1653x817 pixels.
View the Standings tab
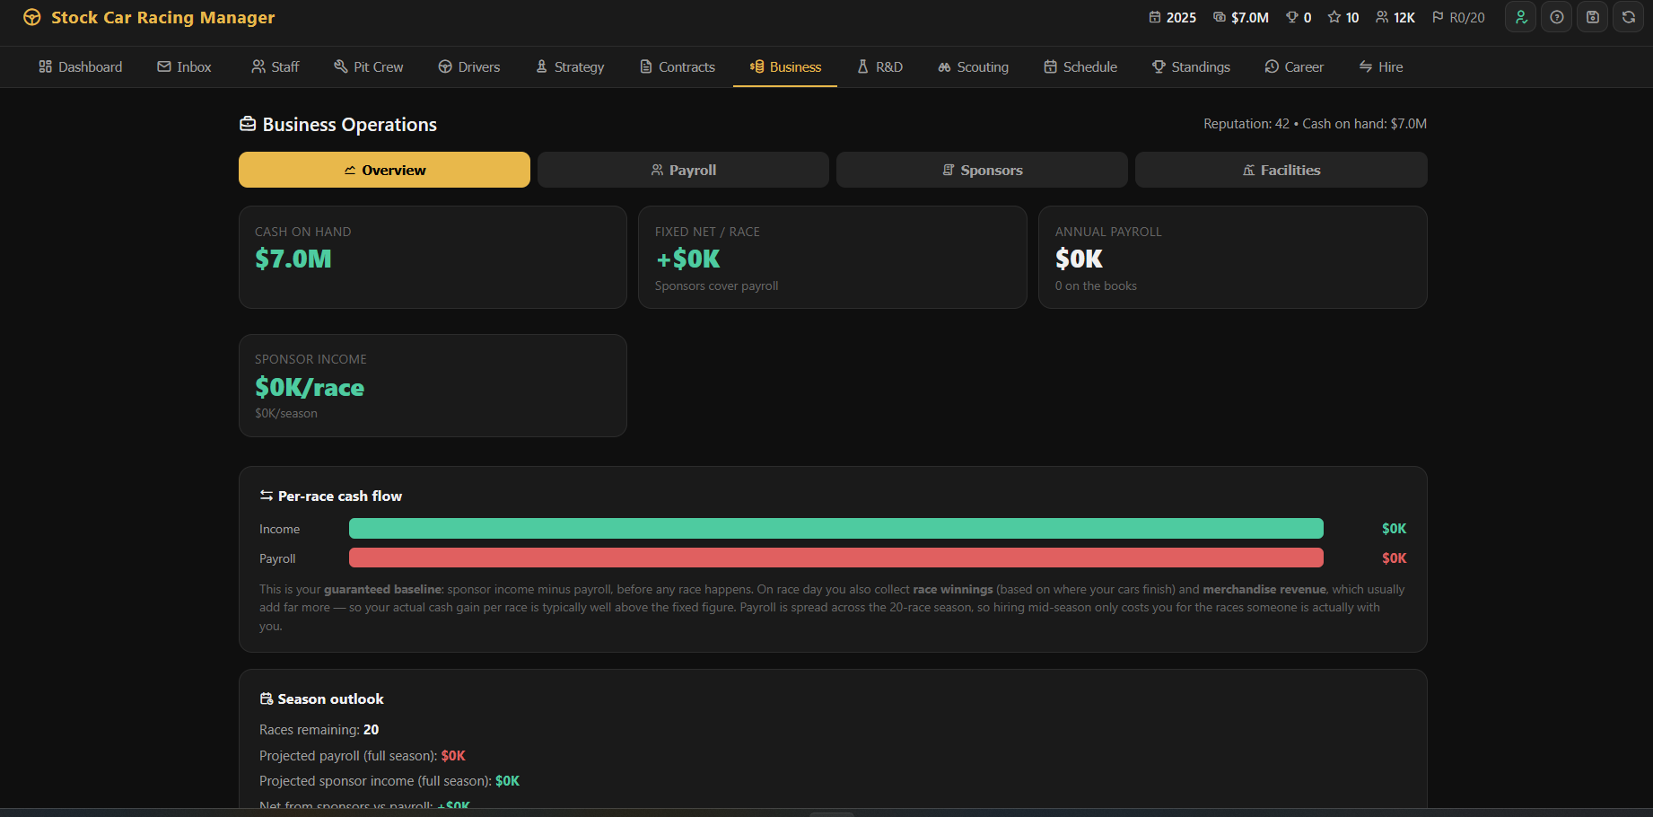(x=1191, y=67)
